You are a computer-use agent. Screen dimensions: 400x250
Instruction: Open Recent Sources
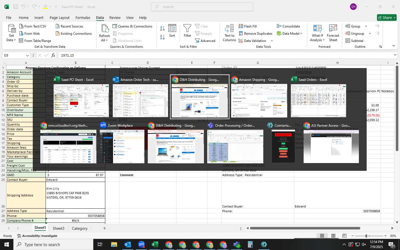pos(69,26)
